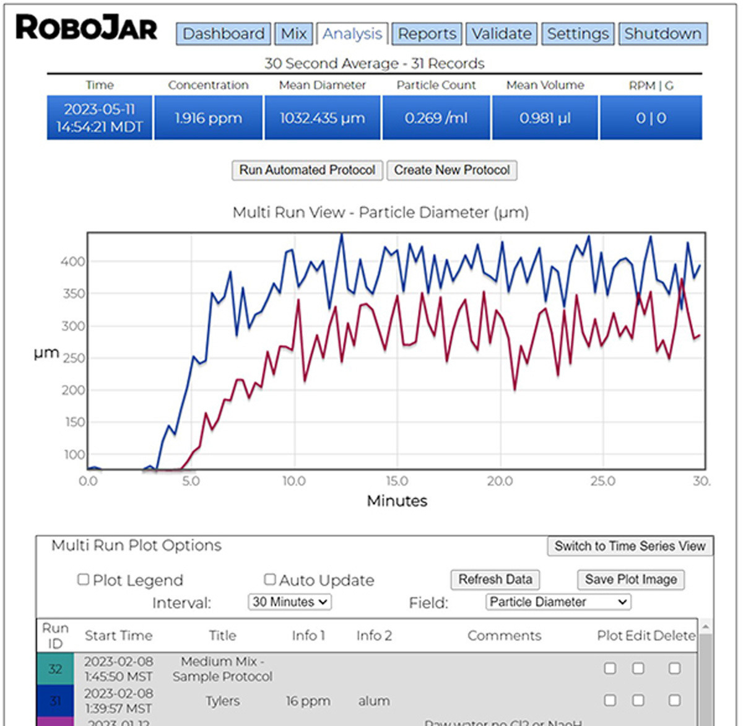Viewport: 743px width, 726px height.
Task: Check the Edit box for run 31
Action: [639, 701]
